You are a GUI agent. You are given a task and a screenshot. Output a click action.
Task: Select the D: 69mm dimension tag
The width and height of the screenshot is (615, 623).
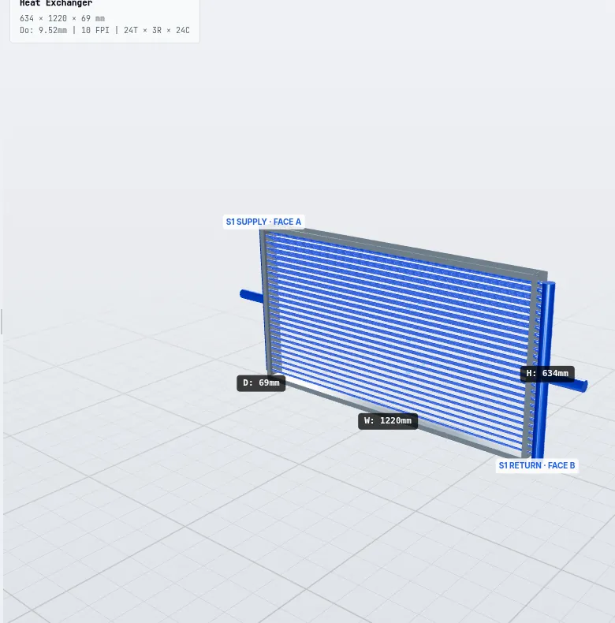click(261, 383)
